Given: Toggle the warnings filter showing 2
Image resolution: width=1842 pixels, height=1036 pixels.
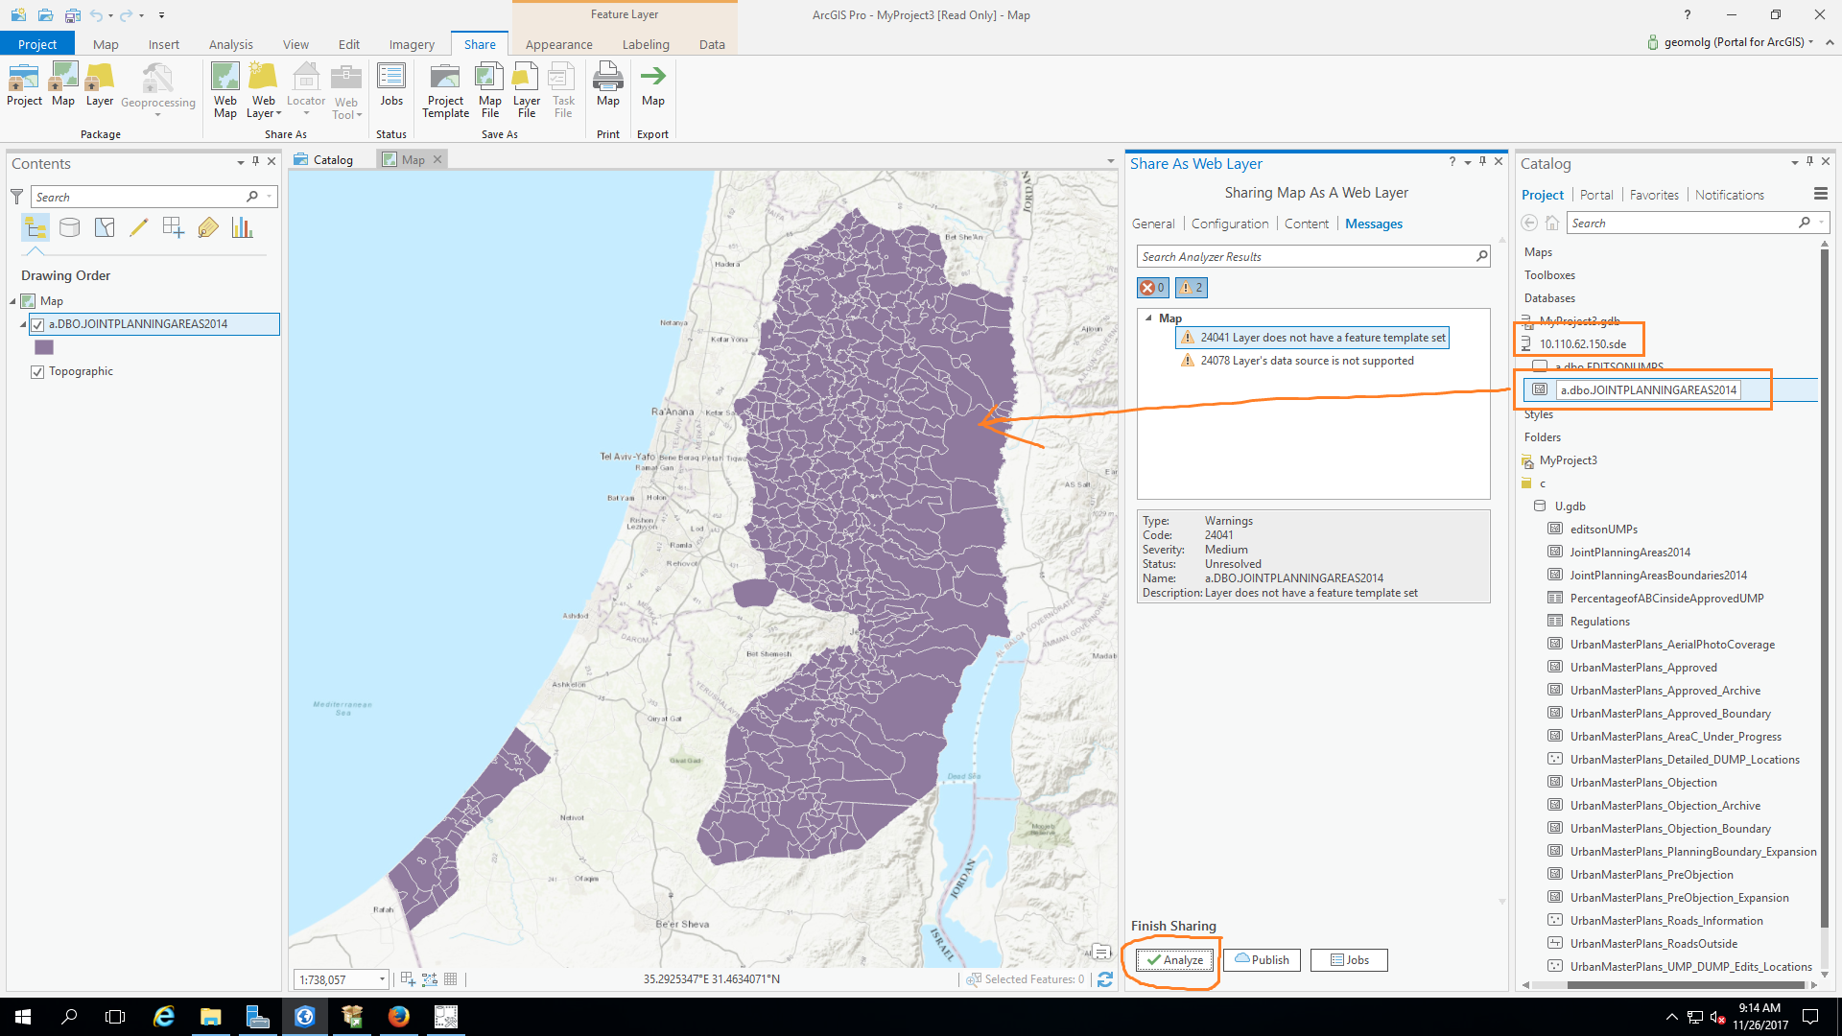Looking at the screenshot, I should [1191, 288].
